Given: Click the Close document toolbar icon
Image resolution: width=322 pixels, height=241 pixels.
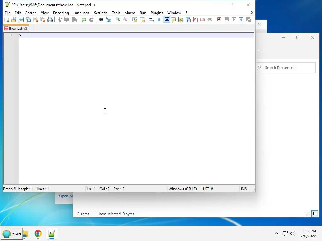Looking at the screenshot, I should pyautogui.click(x=36, y=19).
